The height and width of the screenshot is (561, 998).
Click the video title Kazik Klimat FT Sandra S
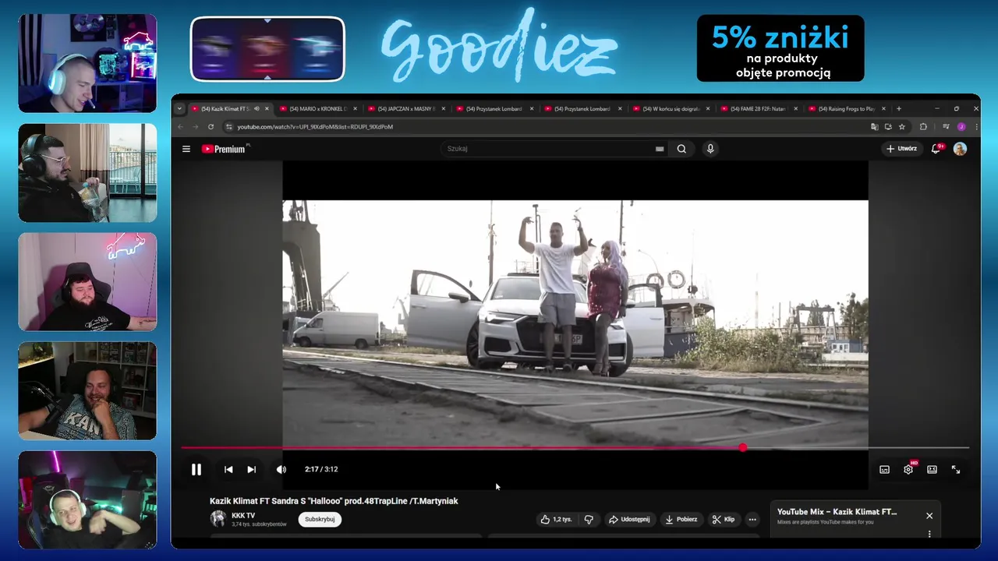click(334, 501)
